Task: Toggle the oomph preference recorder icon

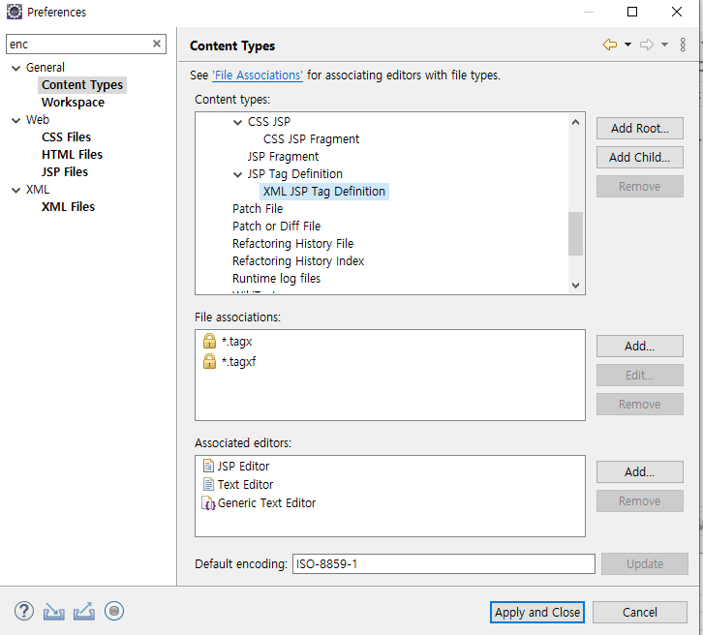Action: tap(114, 611)
